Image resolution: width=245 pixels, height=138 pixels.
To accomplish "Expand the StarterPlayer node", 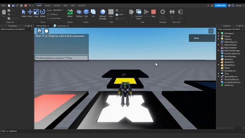I will pos(219,65).
